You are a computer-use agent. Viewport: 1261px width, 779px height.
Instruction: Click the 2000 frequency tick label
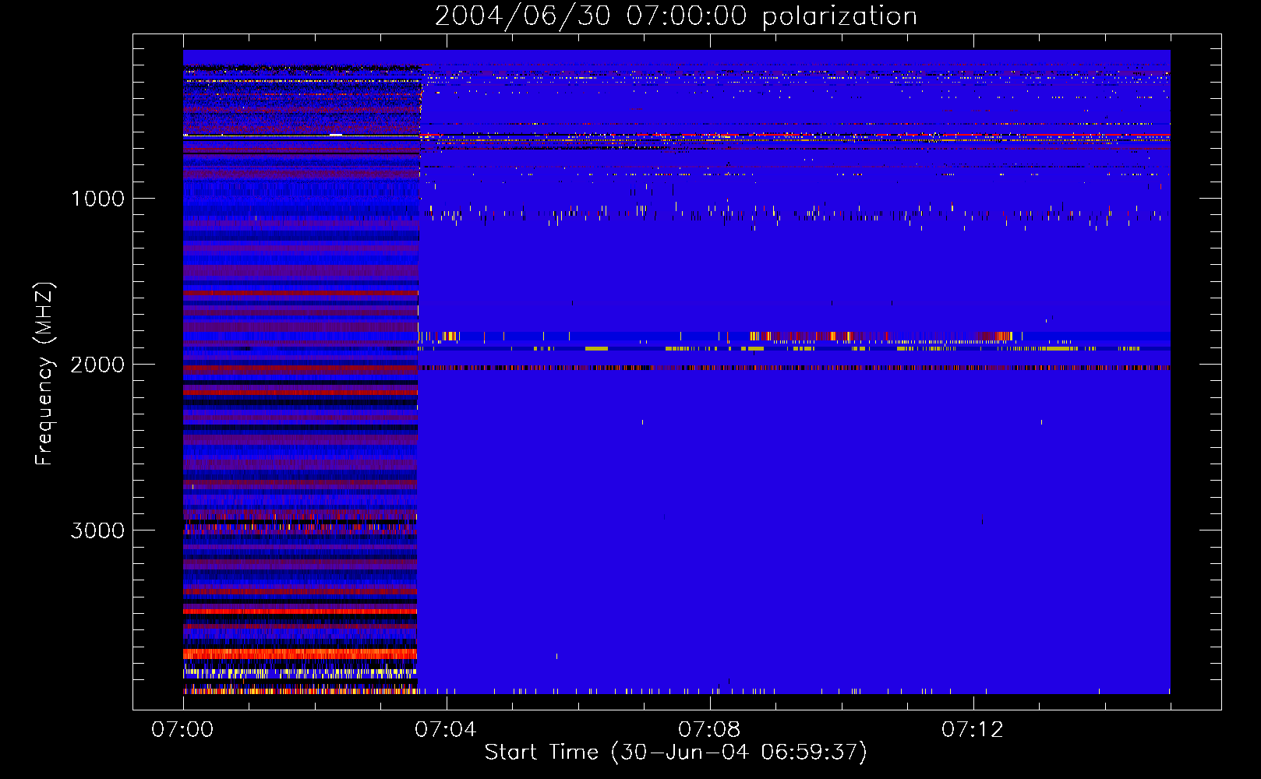click(97, 365)
